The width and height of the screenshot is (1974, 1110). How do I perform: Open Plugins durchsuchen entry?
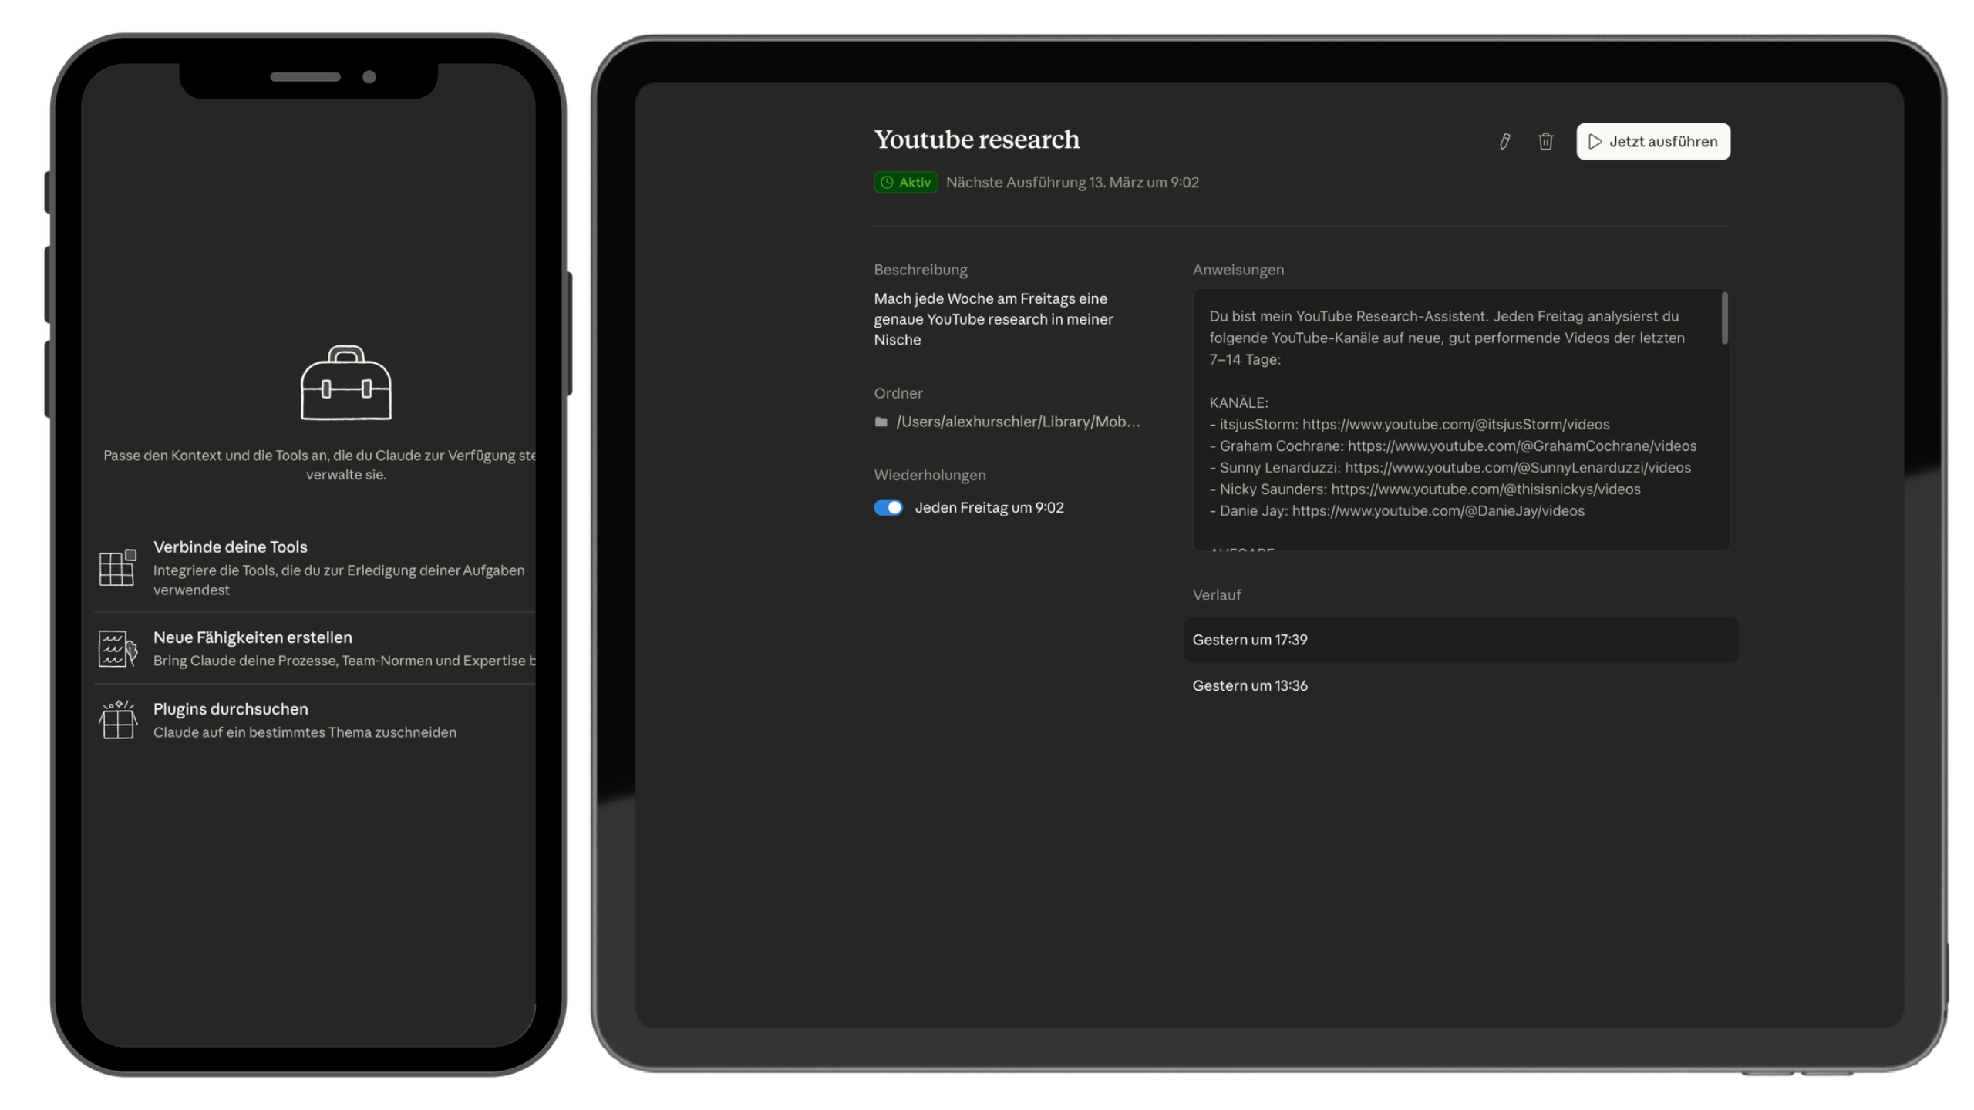pyautogui.click(x=230, y=709)
